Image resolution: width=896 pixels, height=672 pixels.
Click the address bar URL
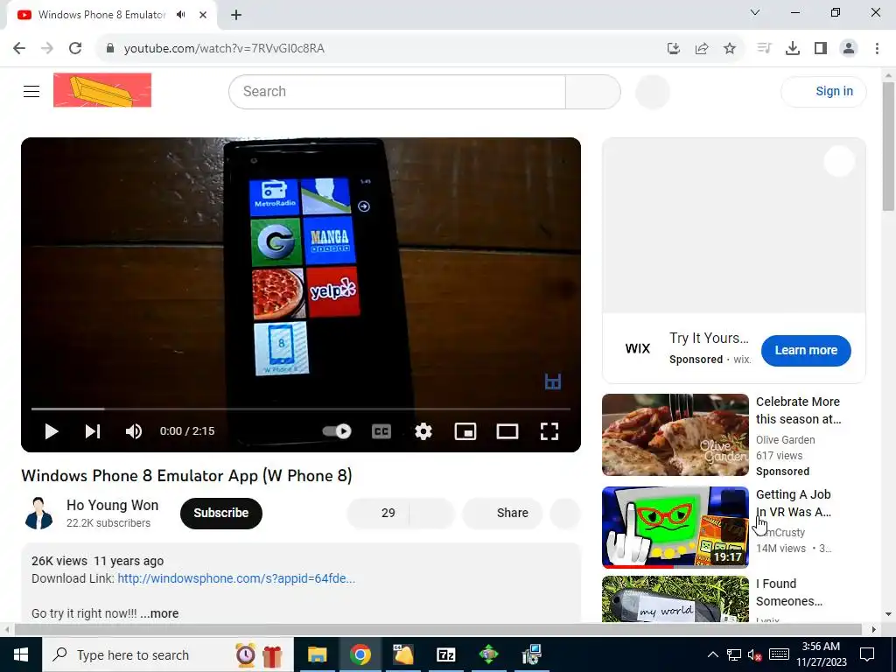tap(224, 49)
